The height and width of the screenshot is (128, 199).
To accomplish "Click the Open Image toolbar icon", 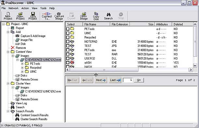I will (84, 16).
